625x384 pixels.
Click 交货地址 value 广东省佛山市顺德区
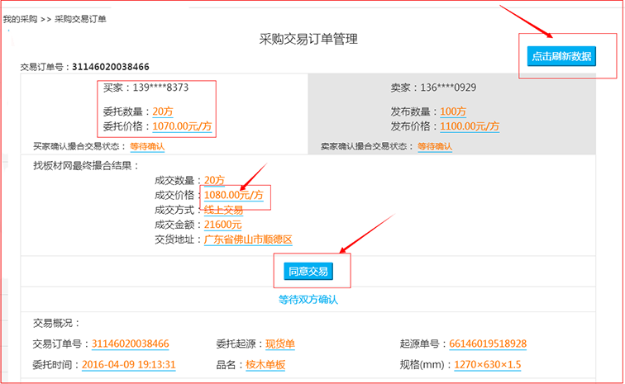coord(248,239)
